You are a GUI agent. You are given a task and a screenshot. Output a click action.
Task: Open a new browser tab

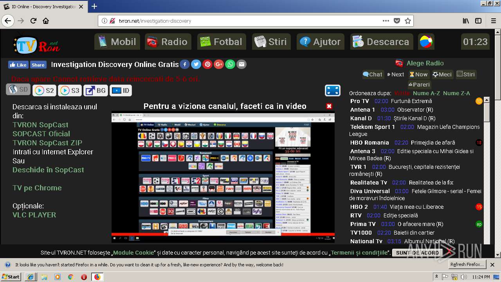[x=94, y=6]
